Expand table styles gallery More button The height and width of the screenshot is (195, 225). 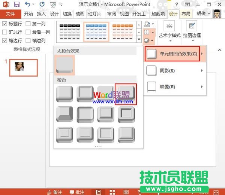139,39
